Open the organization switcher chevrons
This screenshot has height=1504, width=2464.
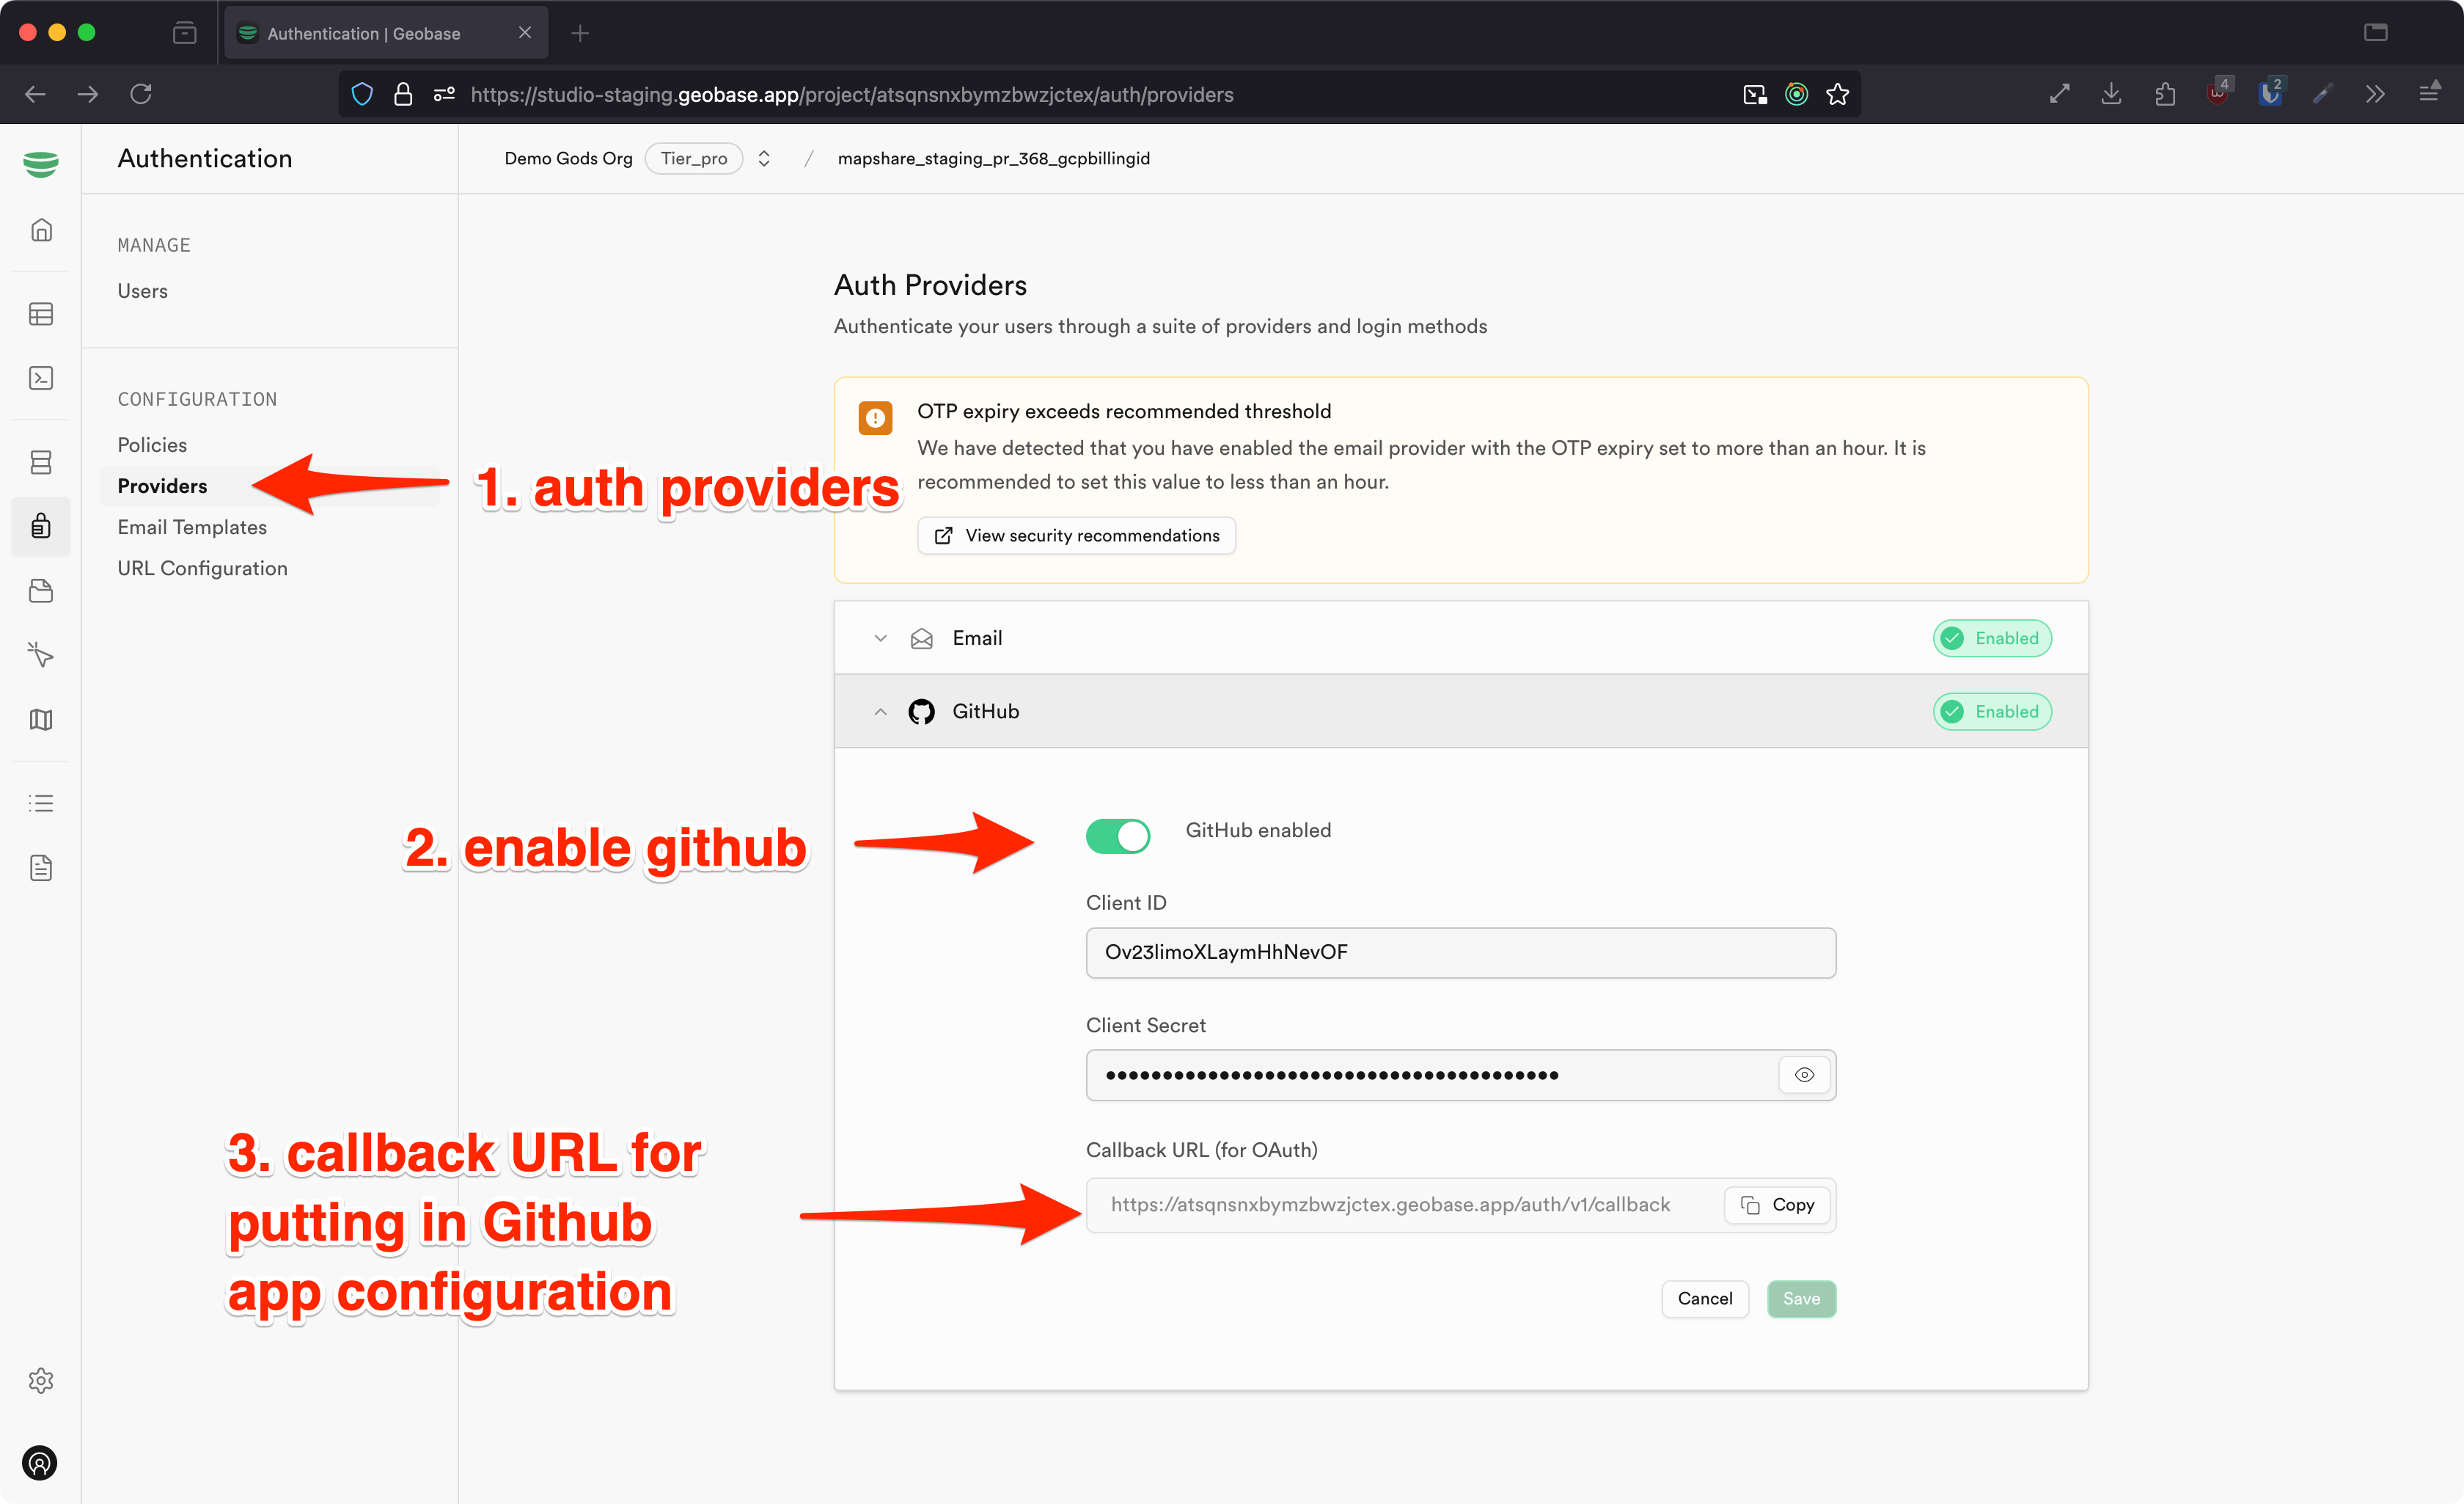(764, 158)
